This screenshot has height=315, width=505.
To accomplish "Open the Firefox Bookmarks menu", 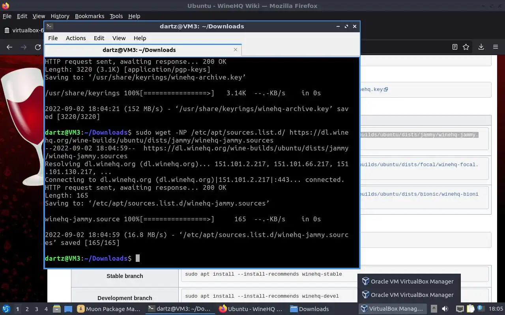I will (90, 16).
